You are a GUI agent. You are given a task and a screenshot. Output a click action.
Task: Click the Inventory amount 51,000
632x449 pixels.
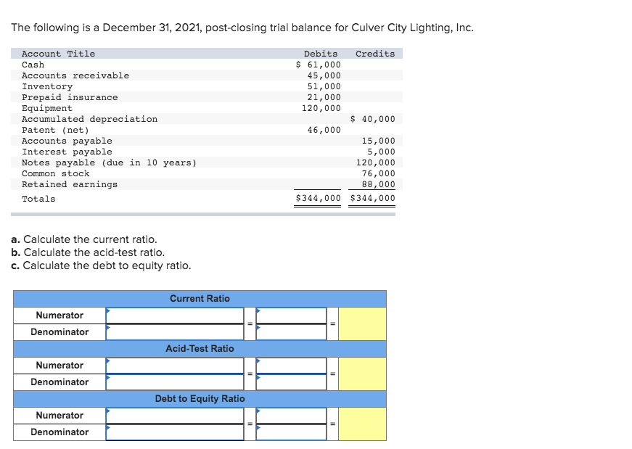(x=324, y=86)
